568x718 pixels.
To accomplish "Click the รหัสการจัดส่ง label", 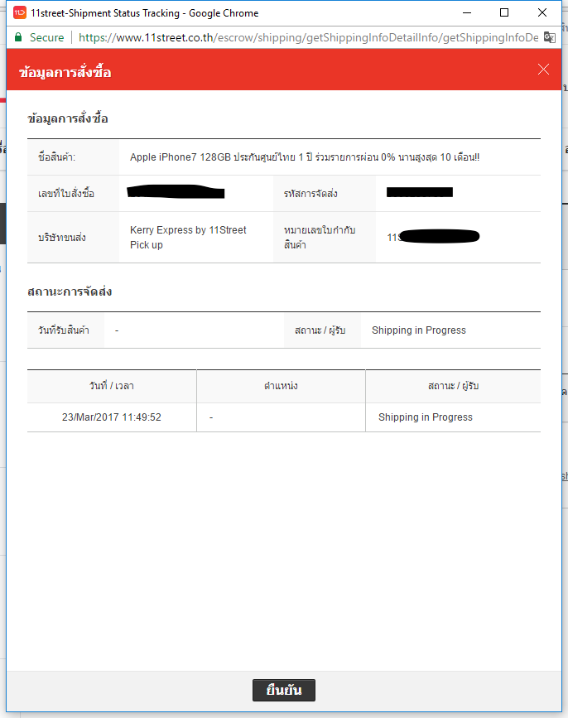I will pos(310,194).
